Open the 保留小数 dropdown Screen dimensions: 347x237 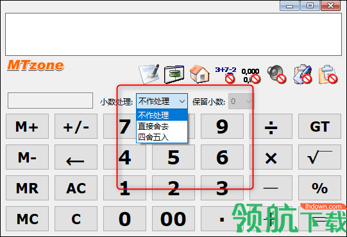pos(241,101)
